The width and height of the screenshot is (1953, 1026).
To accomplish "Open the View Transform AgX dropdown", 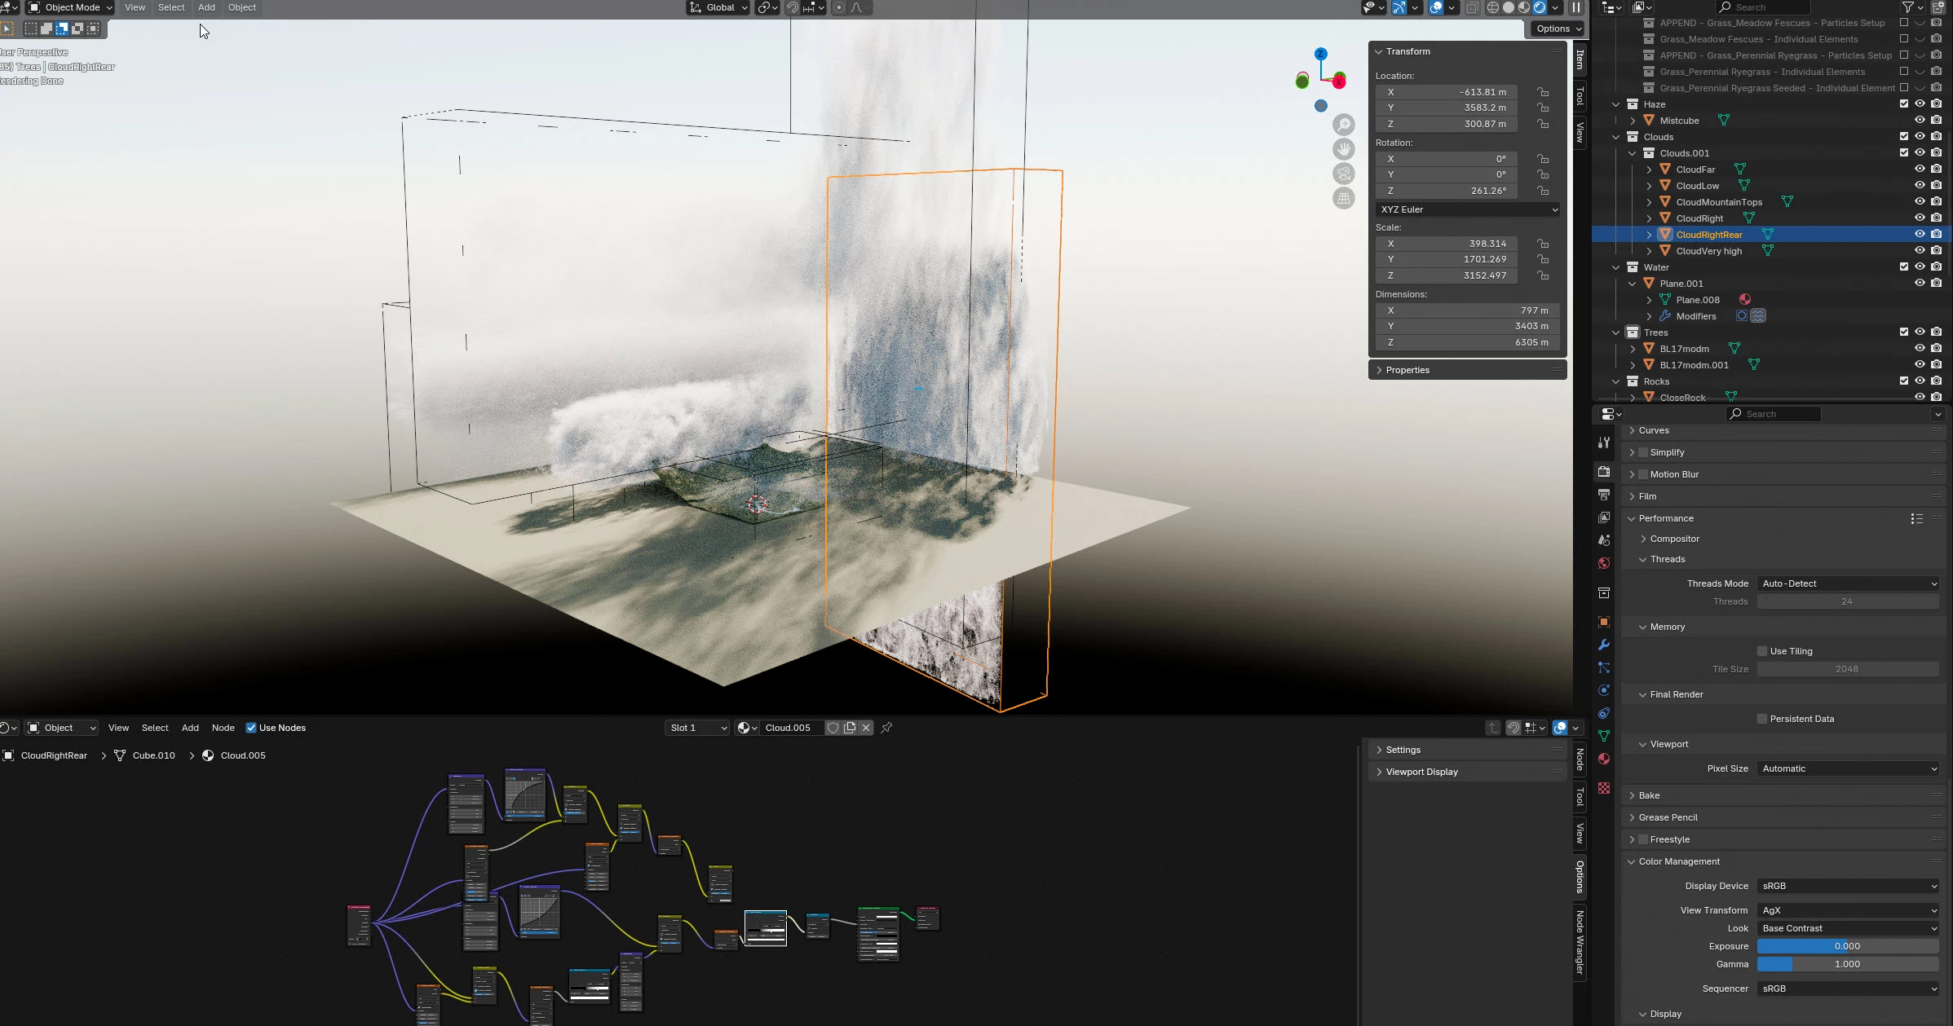I will tap(1847, 910).
